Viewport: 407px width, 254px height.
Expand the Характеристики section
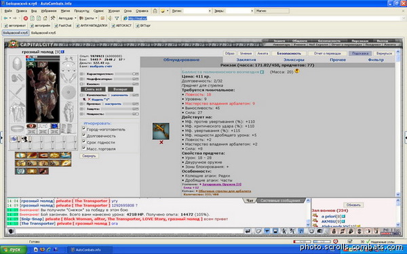(x=81, y=74)
